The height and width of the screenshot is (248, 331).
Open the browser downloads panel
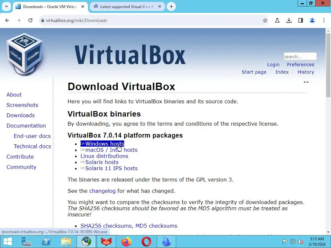pos(289,20)
